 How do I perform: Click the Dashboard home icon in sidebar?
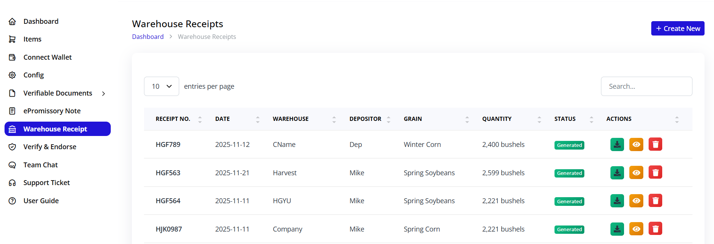point(12,22)
